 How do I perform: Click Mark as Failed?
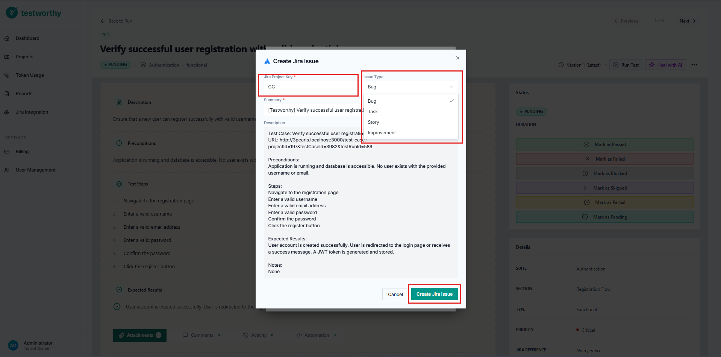coord(604,159)
